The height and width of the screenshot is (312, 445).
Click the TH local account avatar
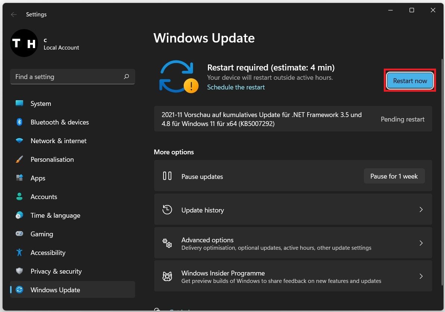pos(24,43)
